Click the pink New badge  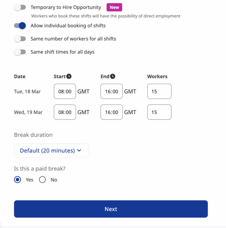coord(114,7)
